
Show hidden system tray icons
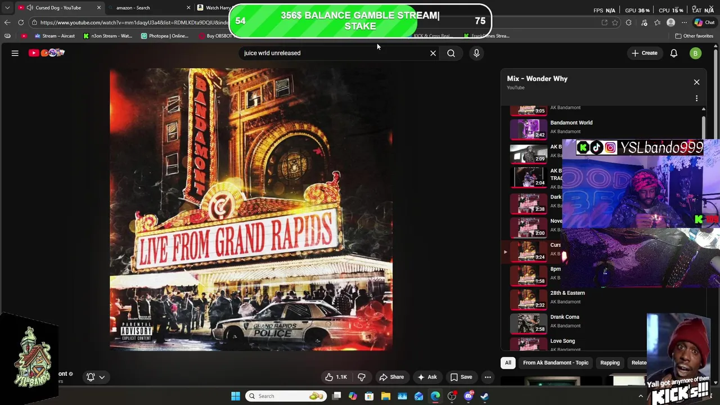tap(640, 396)
